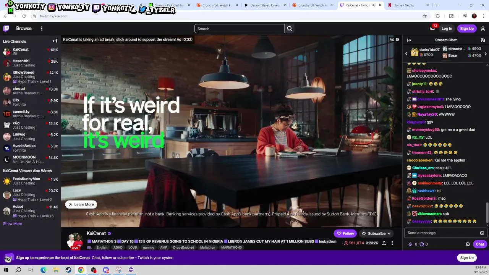Click chat scrollbar thumb
The image size is (489, 275).
point(487,213)
